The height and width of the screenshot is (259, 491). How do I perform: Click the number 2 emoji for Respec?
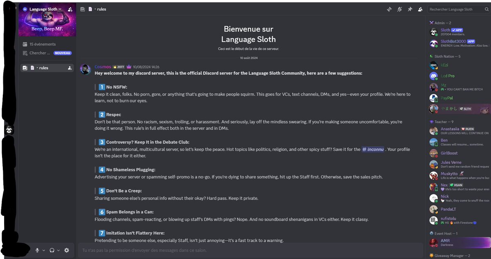pos(102,115)
